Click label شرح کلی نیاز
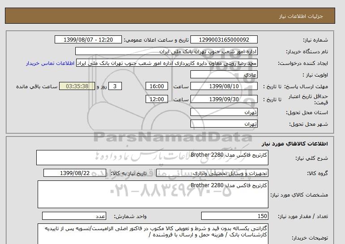This screenshot has width=345, height=244. click(x=311, y=158)
